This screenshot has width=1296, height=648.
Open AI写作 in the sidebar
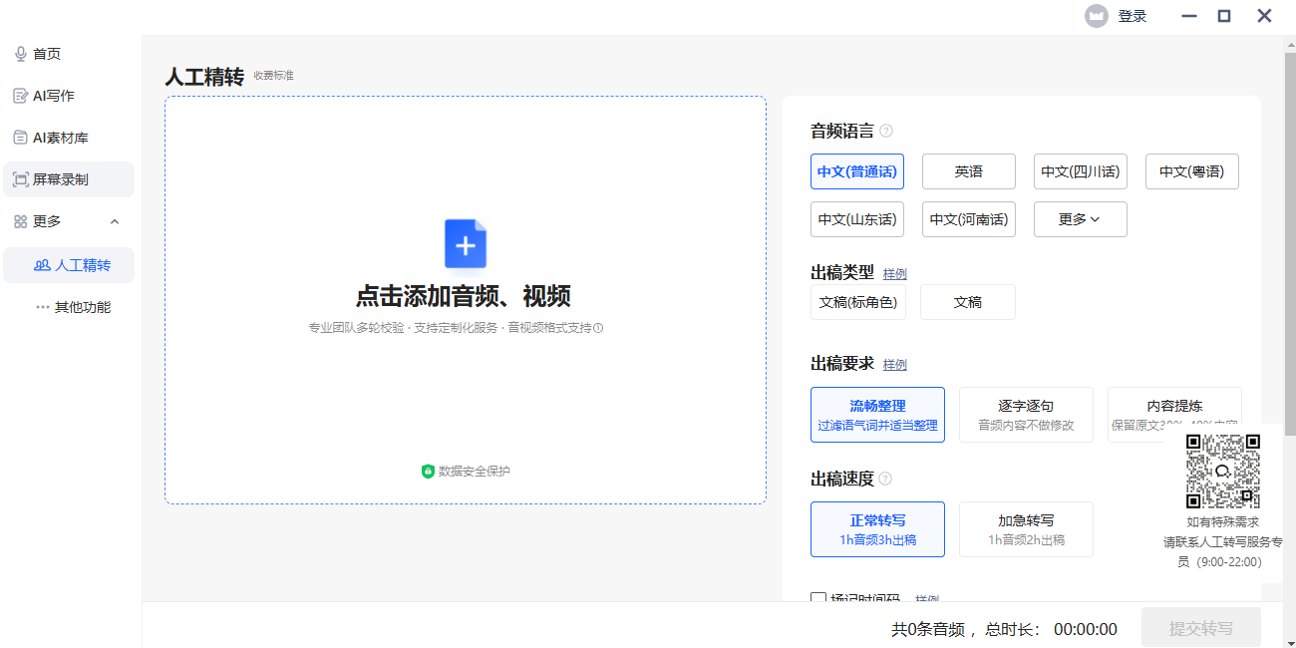tap(54, 96)
